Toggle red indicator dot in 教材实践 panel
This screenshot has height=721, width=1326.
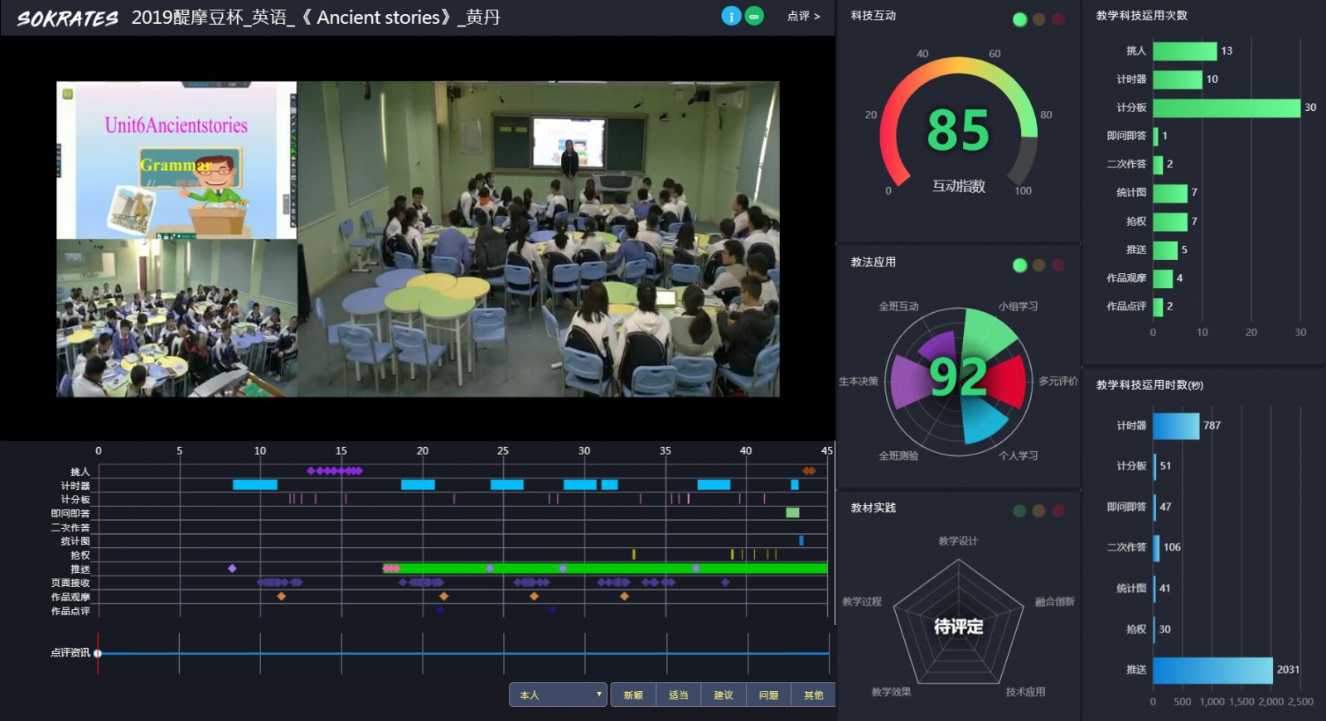point(1058,512)
